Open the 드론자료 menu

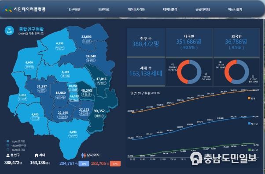(104, 10)
